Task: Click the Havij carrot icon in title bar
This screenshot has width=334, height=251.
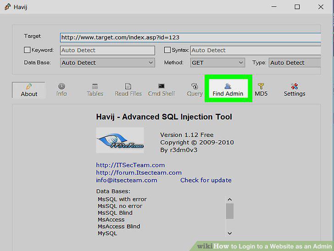Action: click(7, 7)
